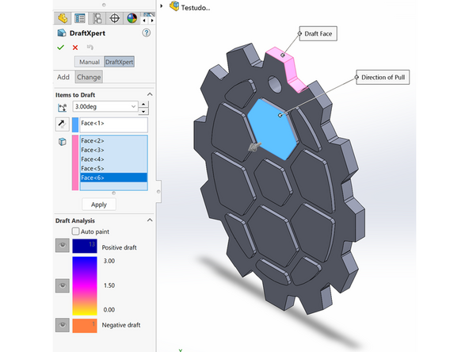The image size is (469, 352).
Task: Click the blue neutral plane color bar
Action: (75, 124)
